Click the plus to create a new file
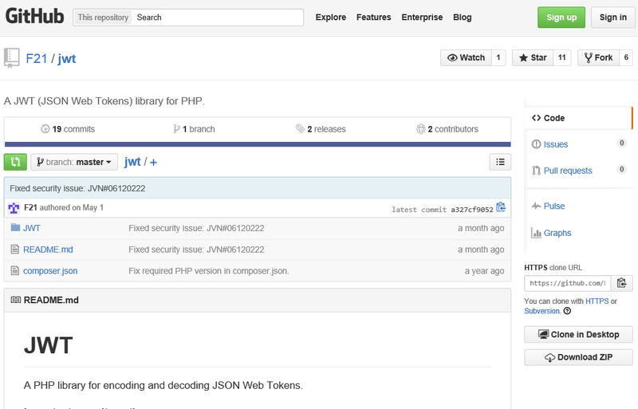638x409 pixels. [153, 162]
